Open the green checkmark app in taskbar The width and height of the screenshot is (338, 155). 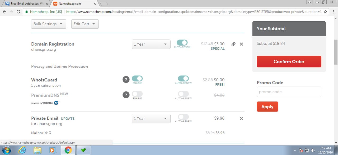tap(83, 150)
